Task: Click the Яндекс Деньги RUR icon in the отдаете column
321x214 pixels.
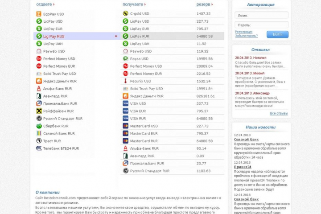Action: coord(39,81)
